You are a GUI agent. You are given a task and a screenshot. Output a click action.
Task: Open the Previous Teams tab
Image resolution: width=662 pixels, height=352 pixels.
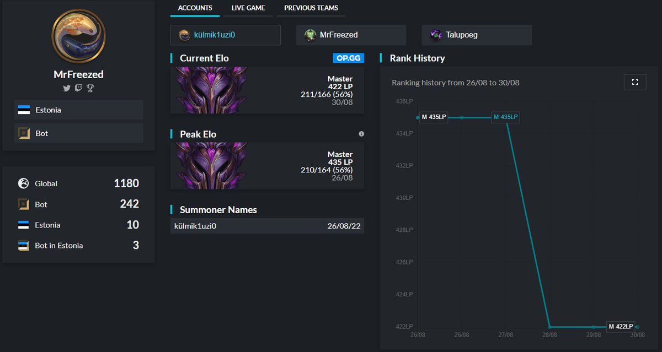[311, 8]
